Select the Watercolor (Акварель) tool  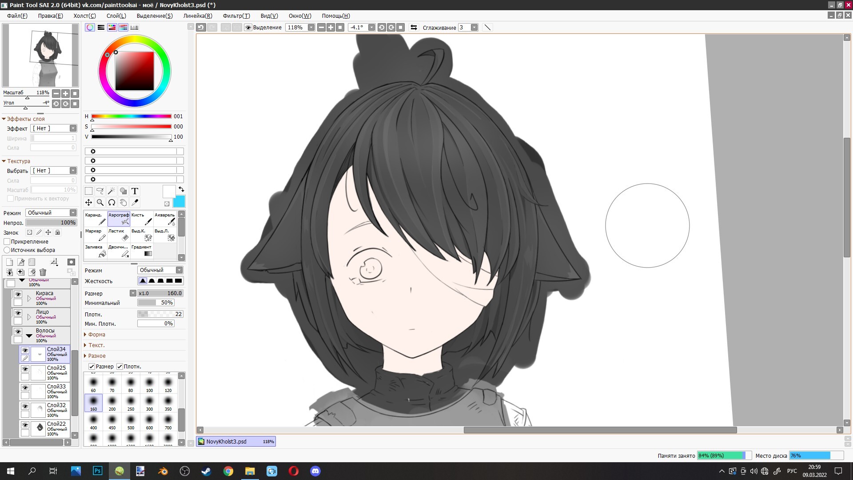(x=165, y=219)
